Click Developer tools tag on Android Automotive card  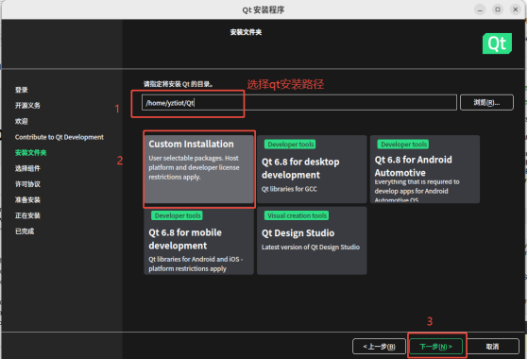403,145
